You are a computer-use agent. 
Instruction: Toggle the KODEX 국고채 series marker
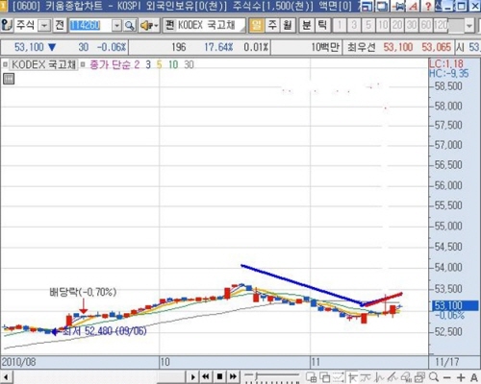pos(5,64)
